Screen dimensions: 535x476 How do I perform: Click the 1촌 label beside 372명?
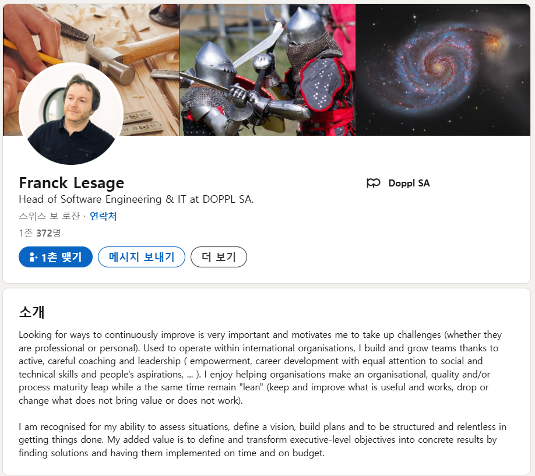[x=26, y=233]
